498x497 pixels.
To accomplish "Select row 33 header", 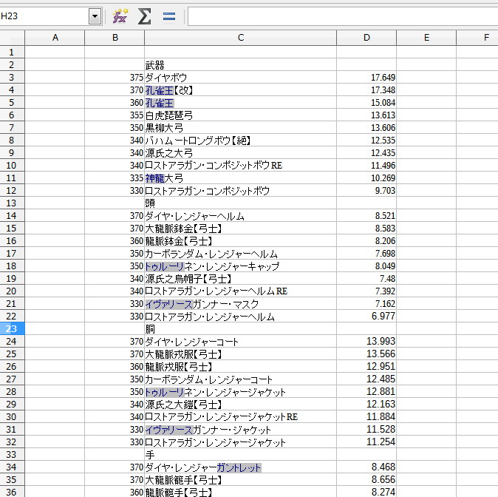I will (12, 454).
